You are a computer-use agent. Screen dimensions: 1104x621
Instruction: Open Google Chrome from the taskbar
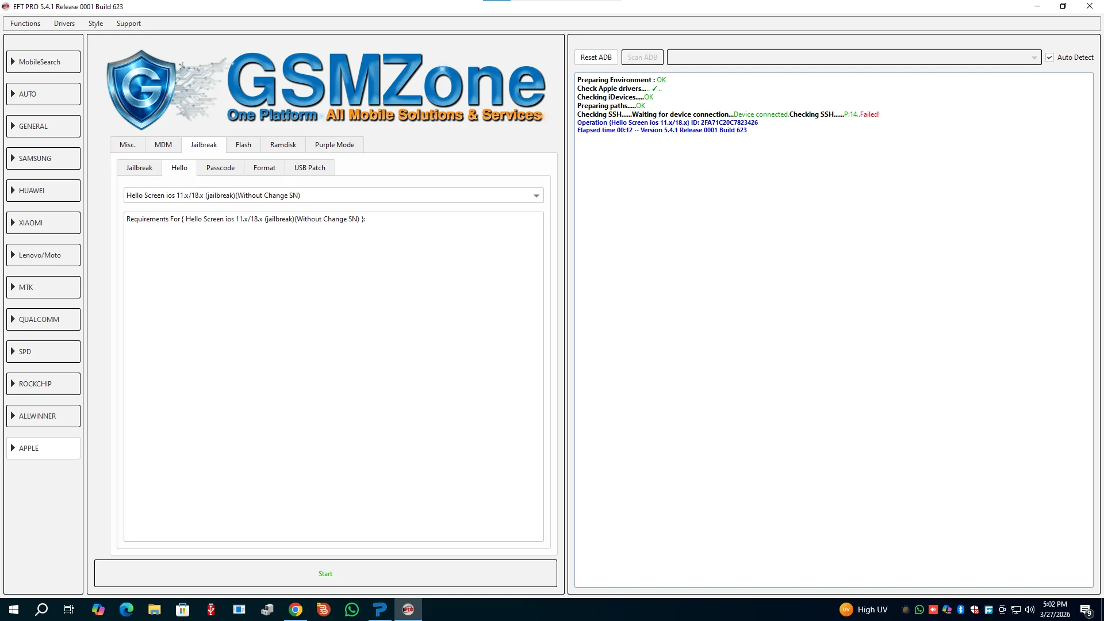click(296, 609)
